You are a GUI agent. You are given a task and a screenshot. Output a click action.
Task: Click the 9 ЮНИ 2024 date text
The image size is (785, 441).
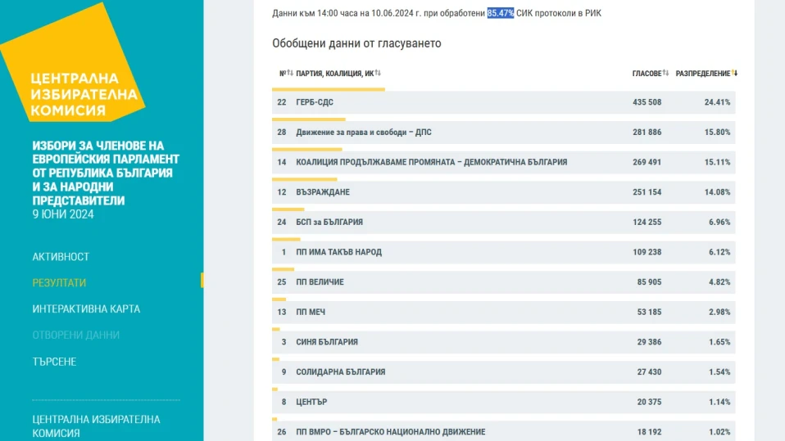63,214
